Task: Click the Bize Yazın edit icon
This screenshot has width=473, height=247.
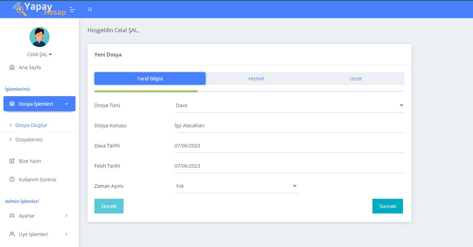Action: 12,161
